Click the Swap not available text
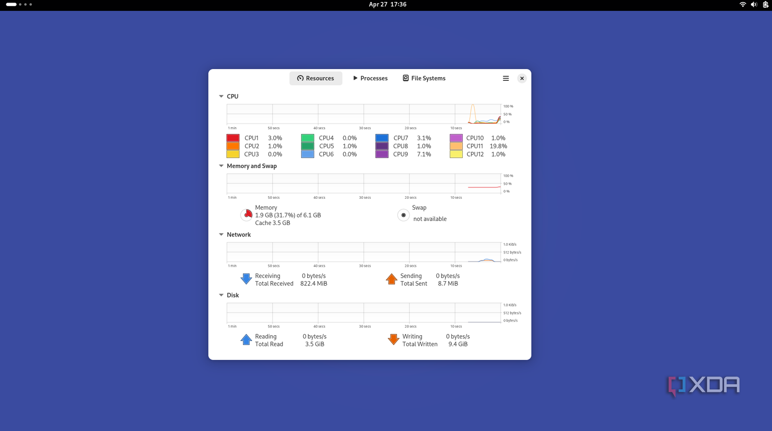This screenshot has height=431, width=772. (x=430, y=219)
